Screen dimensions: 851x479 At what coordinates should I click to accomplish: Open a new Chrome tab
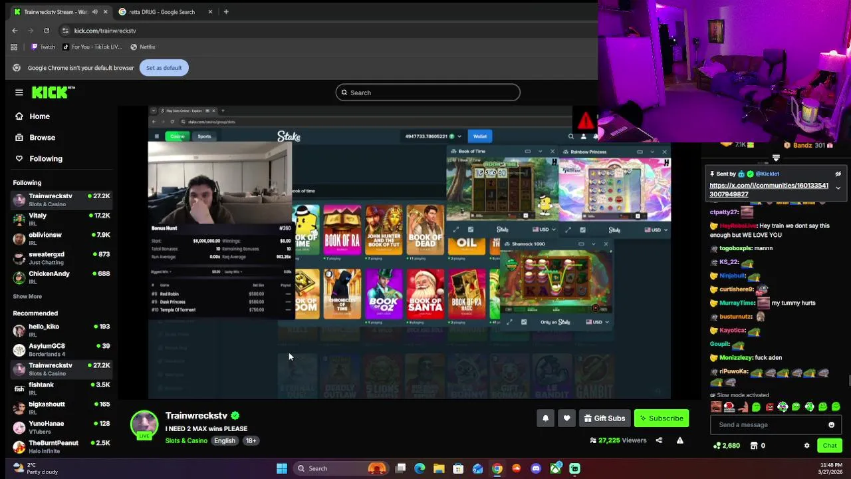pos(226,11)
